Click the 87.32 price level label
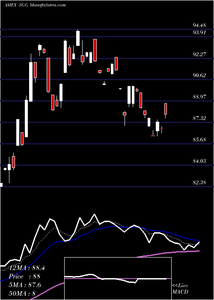 click(199, 118)
